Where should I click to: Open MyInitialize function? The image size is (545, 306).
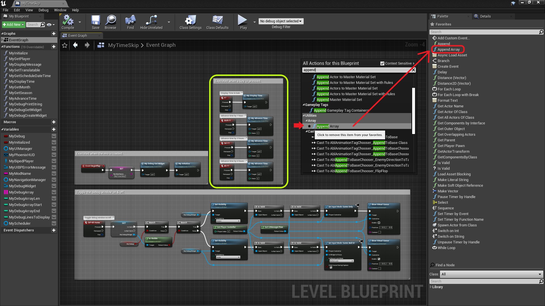[18, 53]
